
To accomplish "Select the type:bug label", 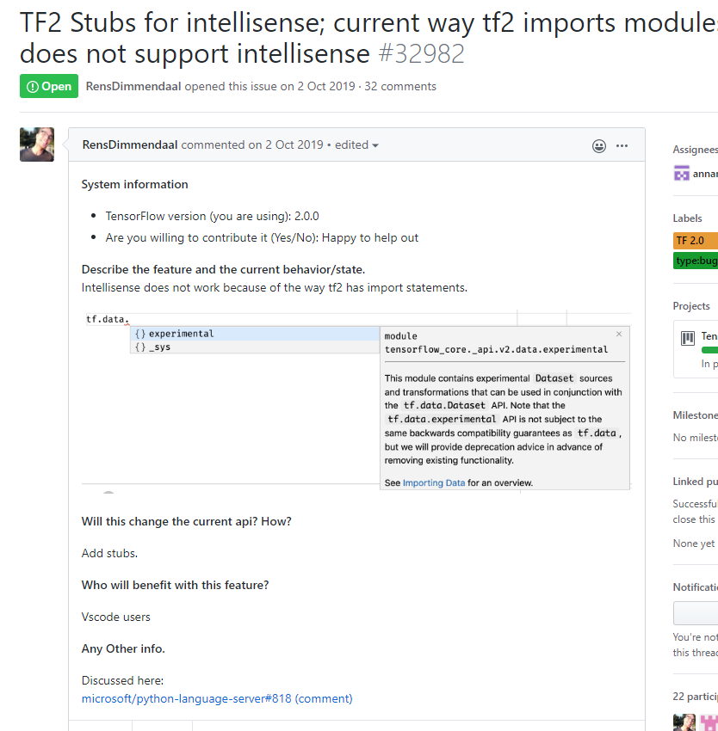I will click(694, 261).
